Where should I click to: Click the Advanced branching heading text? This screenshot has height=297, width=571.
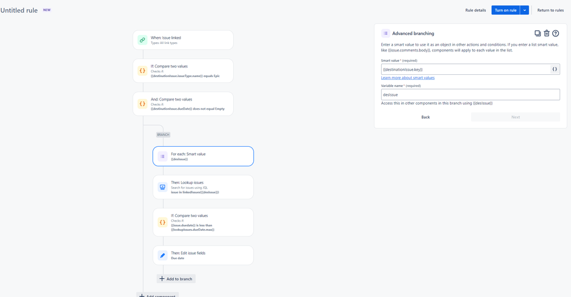point(413,33)
